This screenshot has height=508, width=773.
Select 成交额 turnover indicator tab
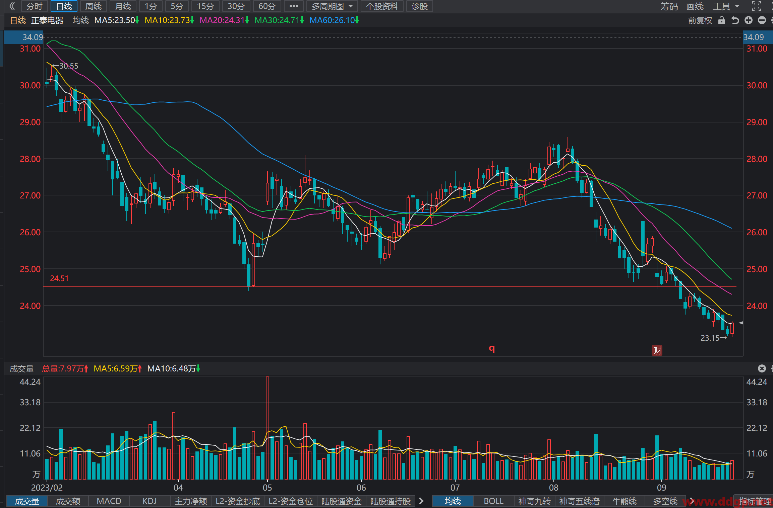click(68, 501)
